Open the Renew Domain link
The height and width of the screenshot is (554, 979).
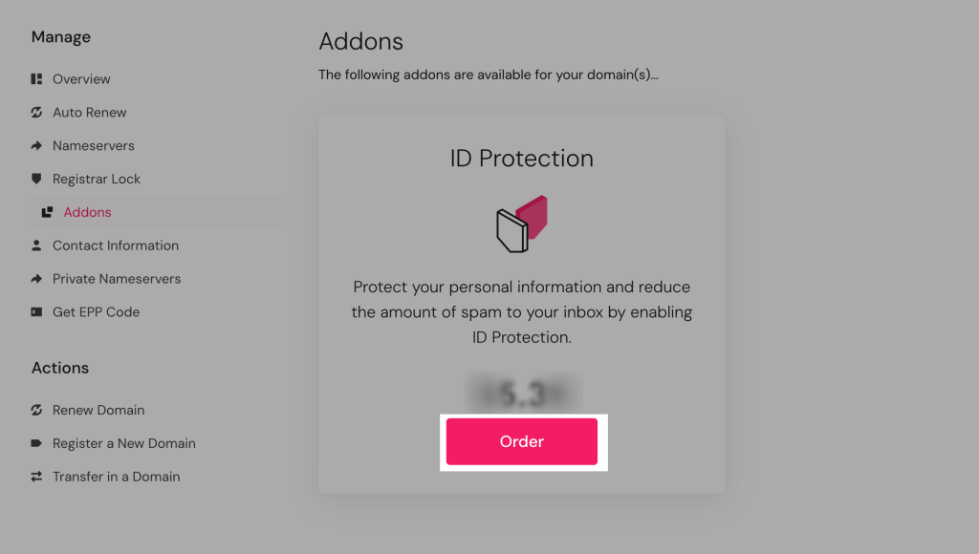98,410
